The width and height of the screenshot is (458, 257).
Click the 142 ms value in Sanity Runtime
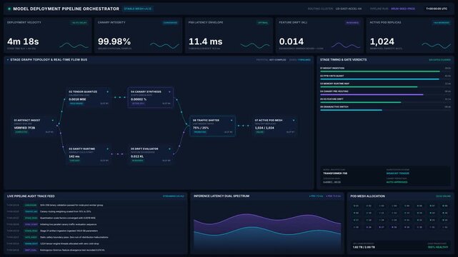74,156
